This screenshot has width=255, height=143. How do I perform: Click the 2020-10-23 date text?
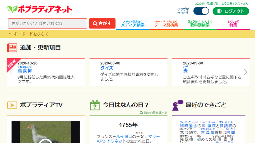click(28, 63)
